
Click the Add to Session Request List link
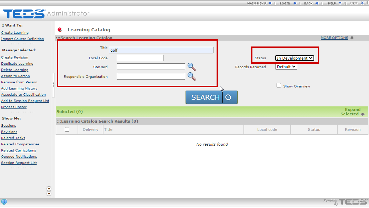tap(25, 101)
